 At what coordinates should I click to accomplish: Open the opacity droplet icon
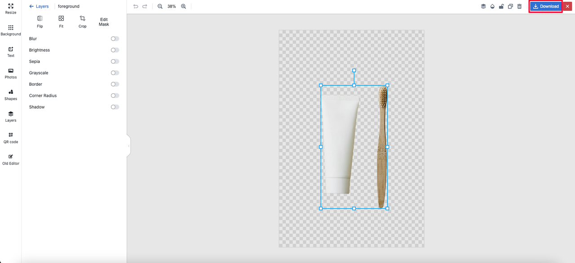(492, 6)
